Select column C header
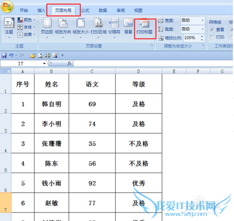Viewport: 234px width, 221px height. [92, 71]
